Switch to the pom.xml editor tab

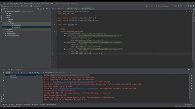pyautogui.click(x=59, y=9)
